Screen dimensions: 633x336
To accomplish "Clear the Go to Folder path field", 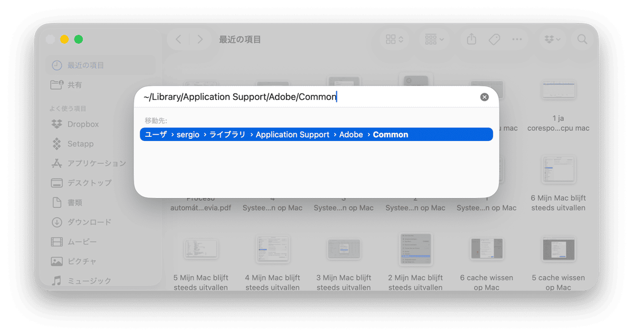I will [484, 97].
